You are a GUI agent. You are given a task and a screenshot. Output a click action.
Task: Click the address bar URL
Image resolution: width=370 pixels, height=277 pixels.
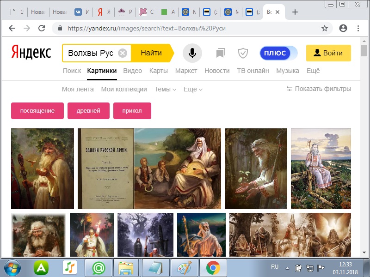point(146,28)
